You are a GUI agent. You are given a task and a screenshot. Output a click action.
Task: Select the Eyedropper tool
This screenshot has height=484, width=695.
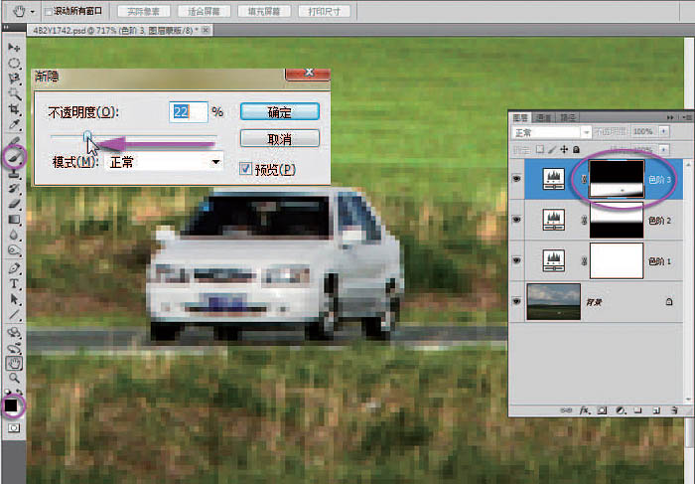(x=14, y=124)
